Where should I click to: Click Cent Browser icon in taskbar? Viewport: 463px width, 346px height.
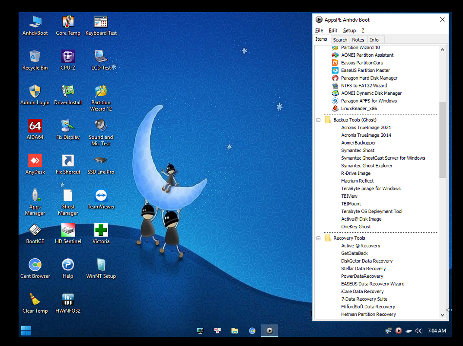point(252,330)
